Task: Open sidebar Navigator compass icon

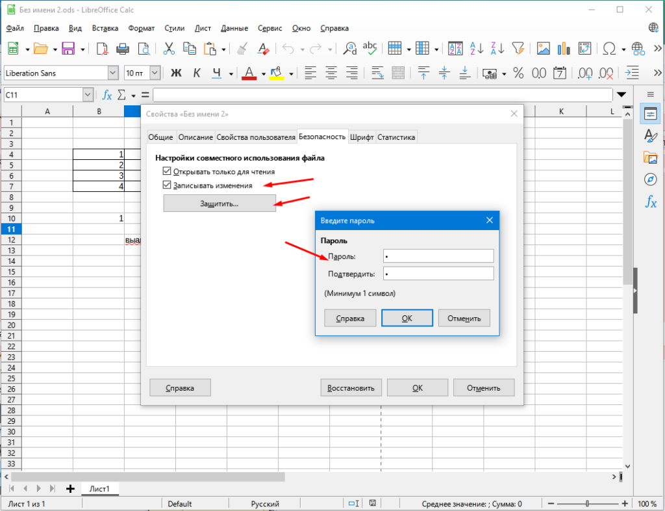Action: click(x=650, y=179)
